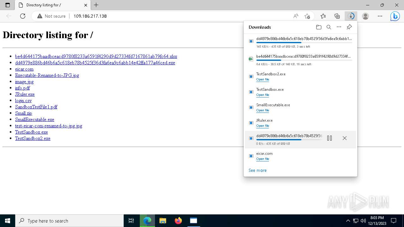404x227 pixels.
Task: Open image.jpg link
Action: pos(24,82)
